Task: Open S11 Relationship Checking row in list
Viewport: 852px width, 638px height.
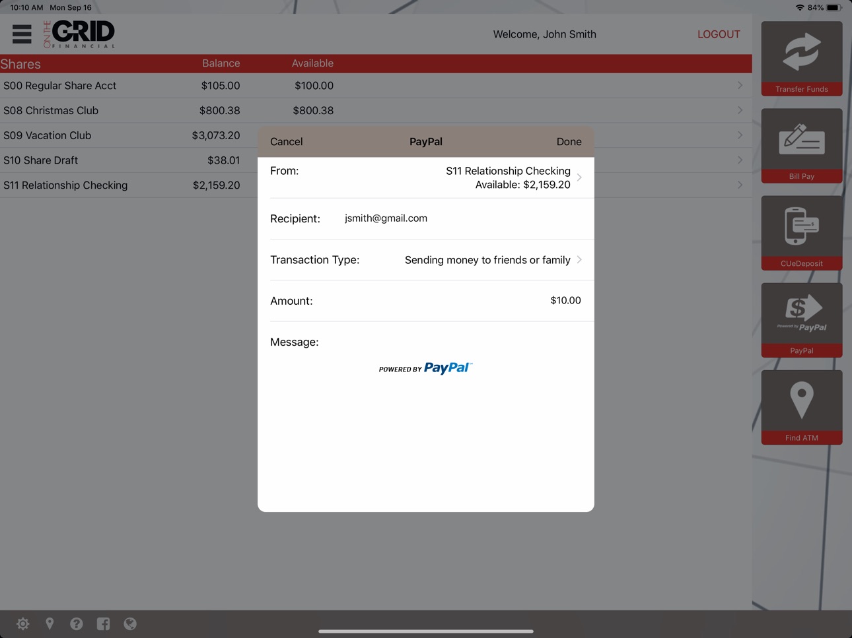Action: (129, 185)
